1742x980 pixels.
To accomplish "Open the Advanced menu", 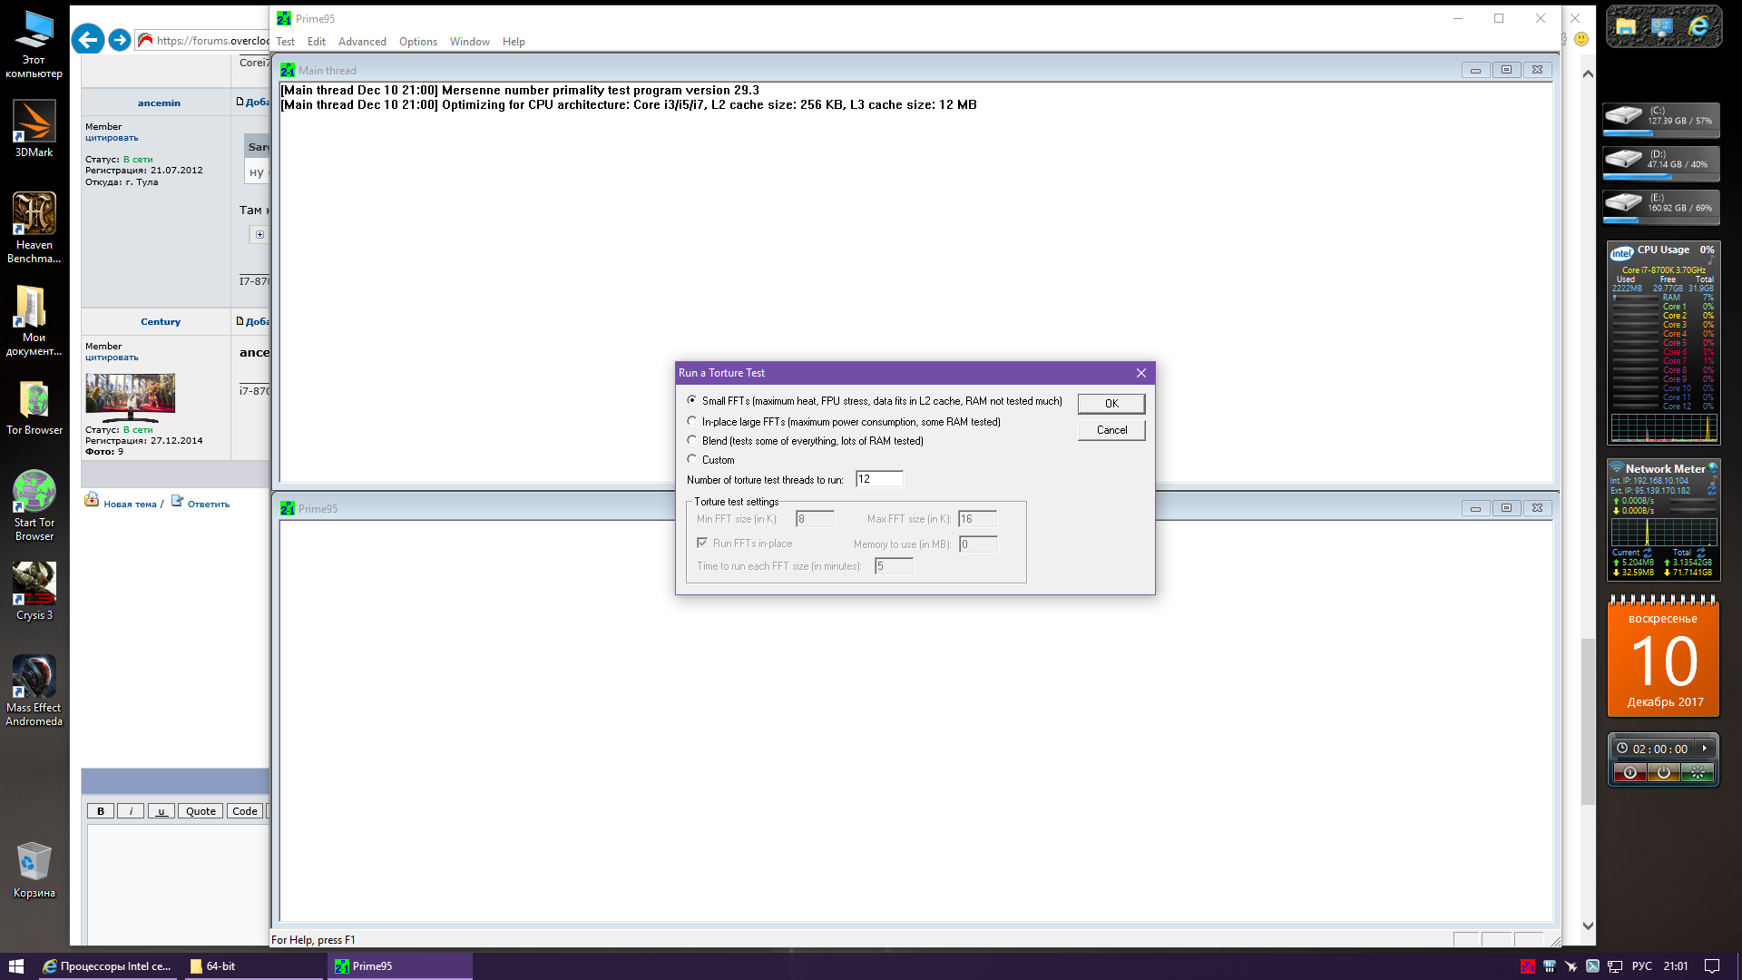I will pos(362,42).
